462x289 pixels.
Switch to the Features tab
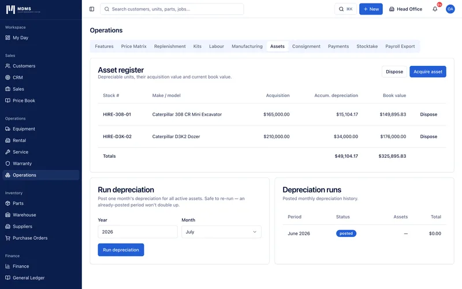(x=104, y=46)
